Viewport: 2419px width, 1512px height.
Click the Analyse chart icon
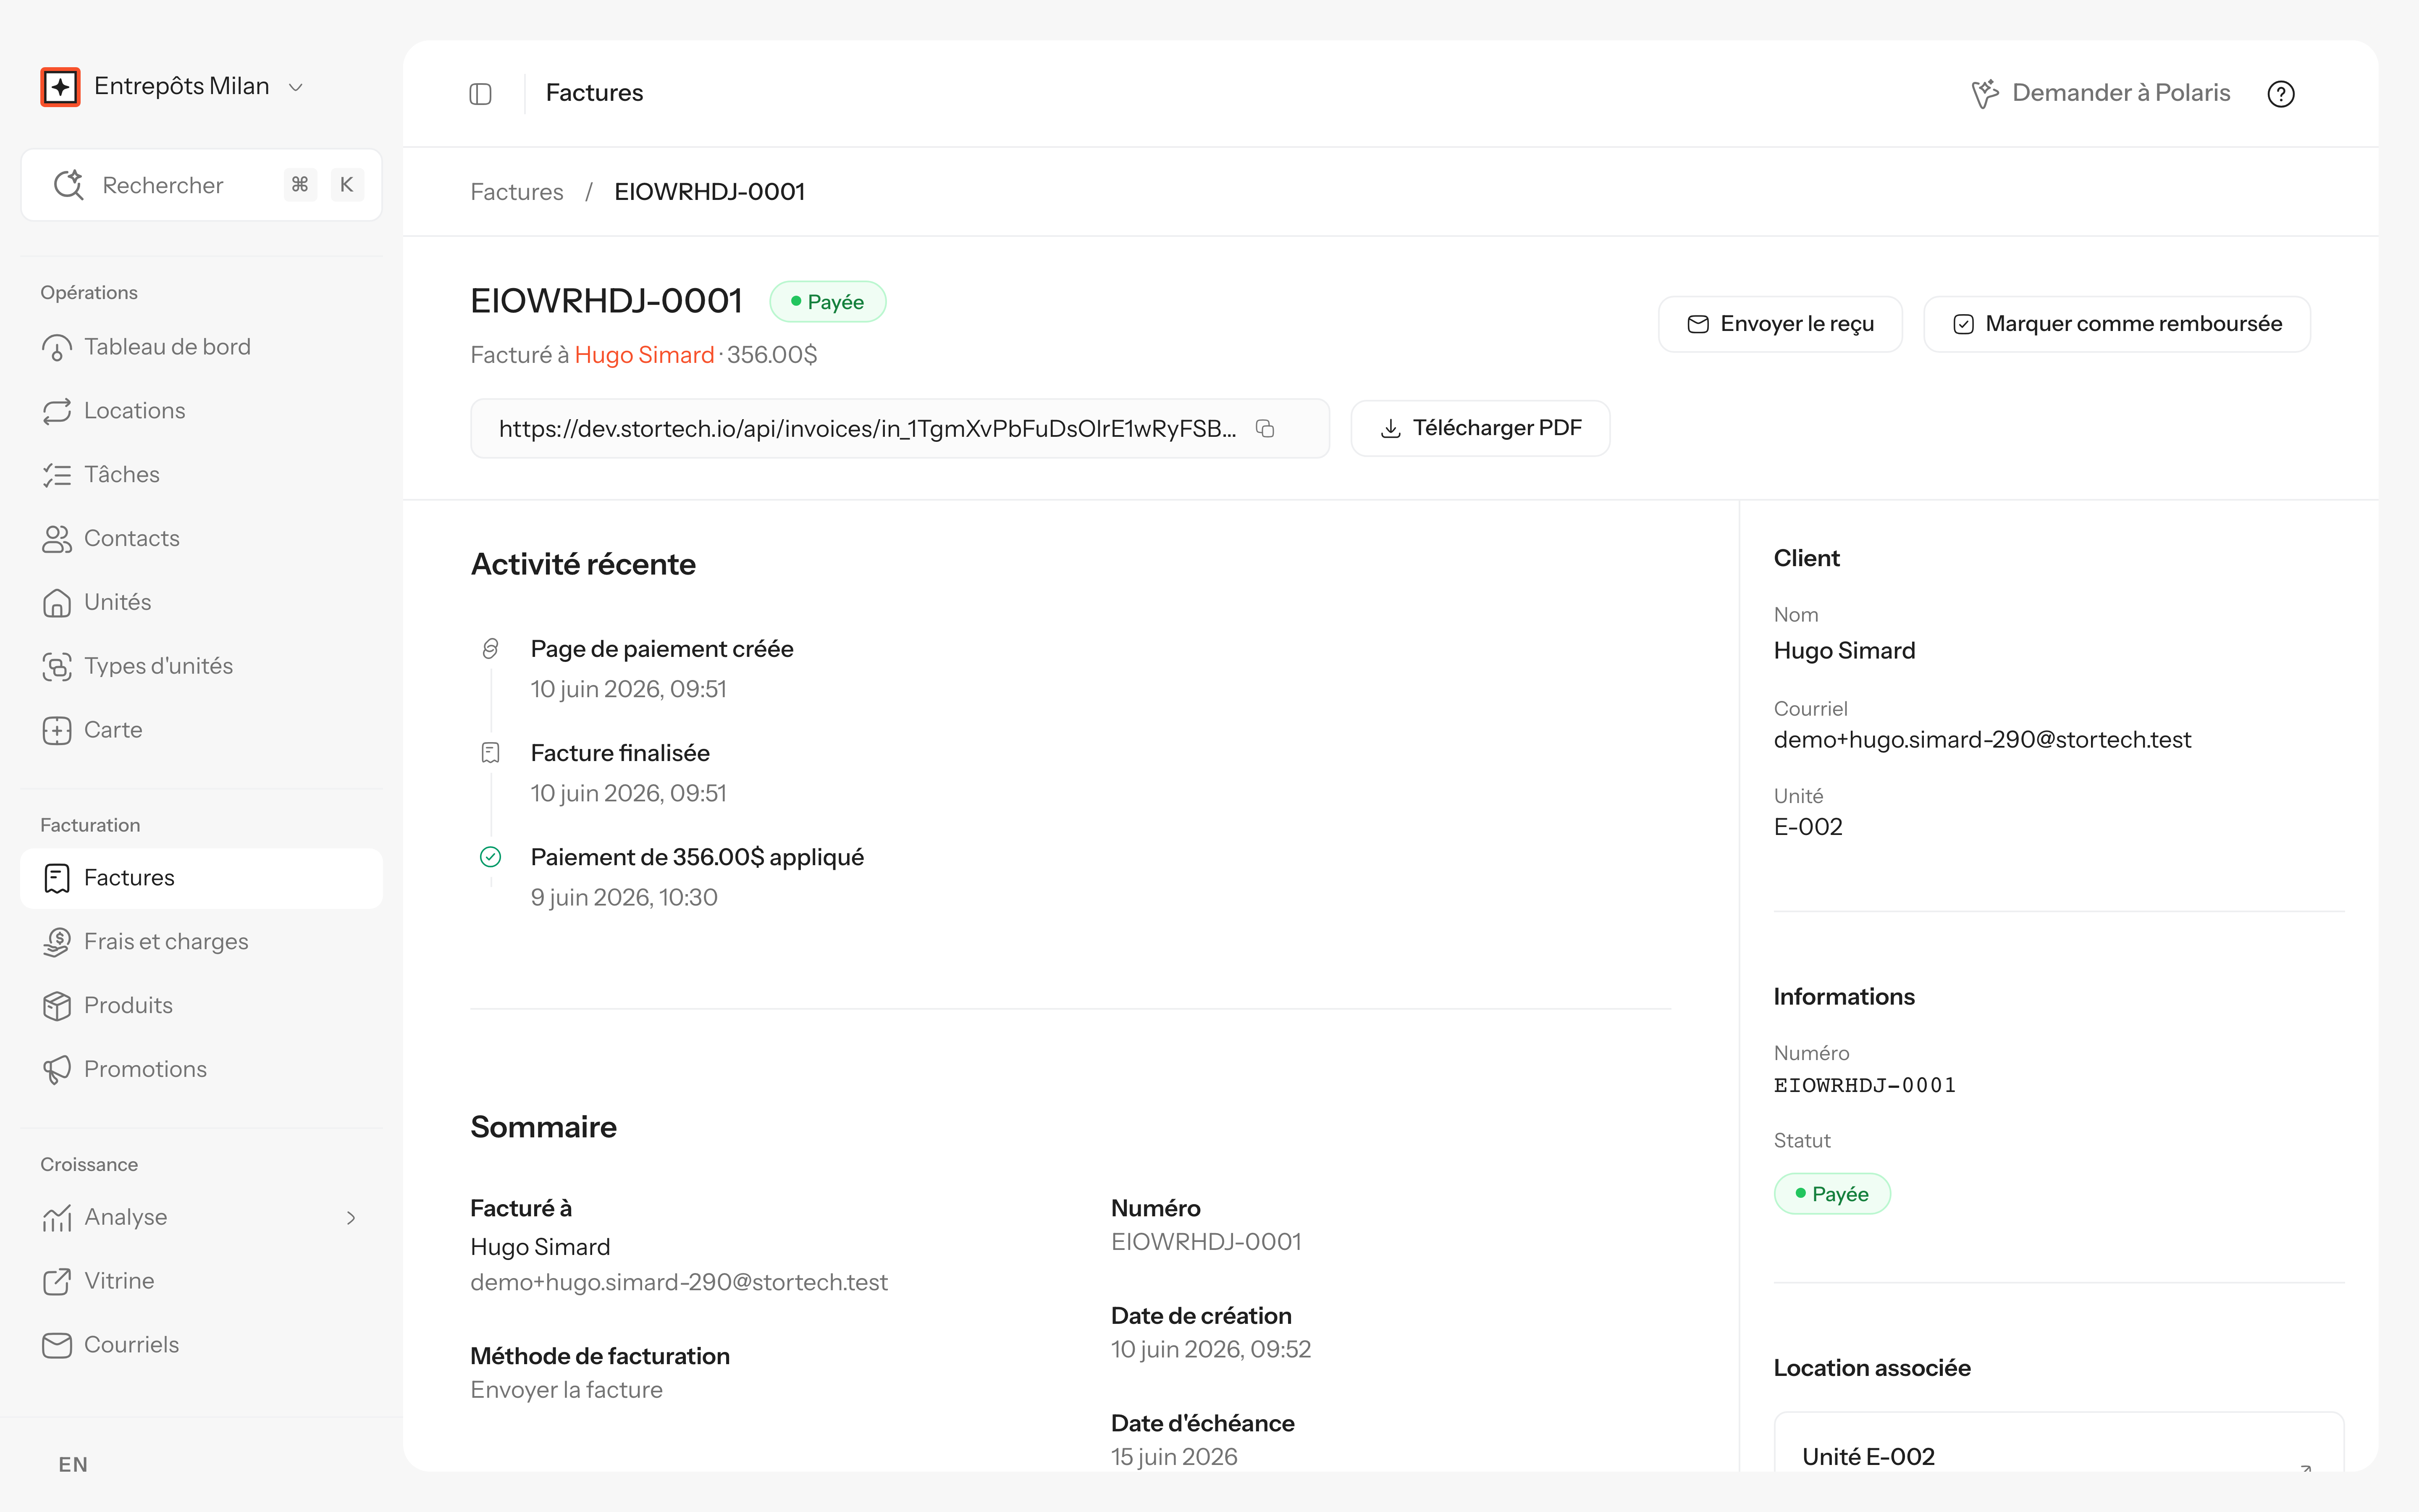click(x=57, y=1218)
